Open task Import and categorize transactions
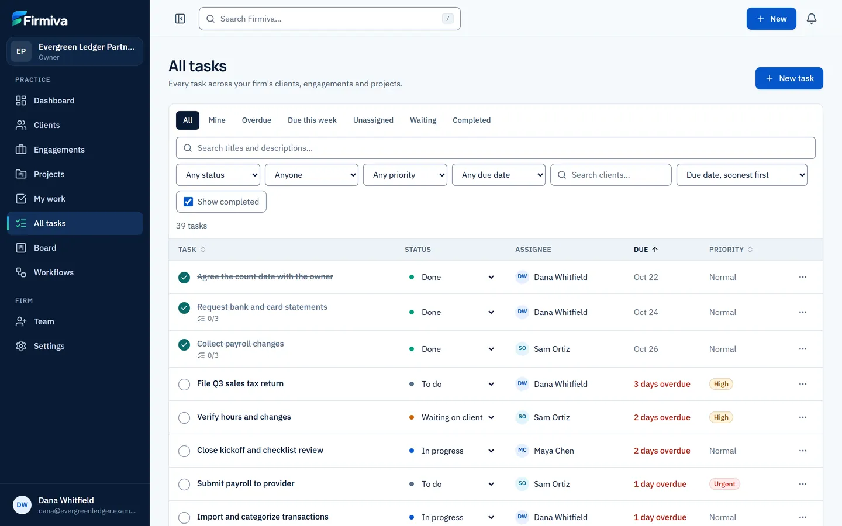The height and width of the screenshot is (526, 842). point(263,517)
